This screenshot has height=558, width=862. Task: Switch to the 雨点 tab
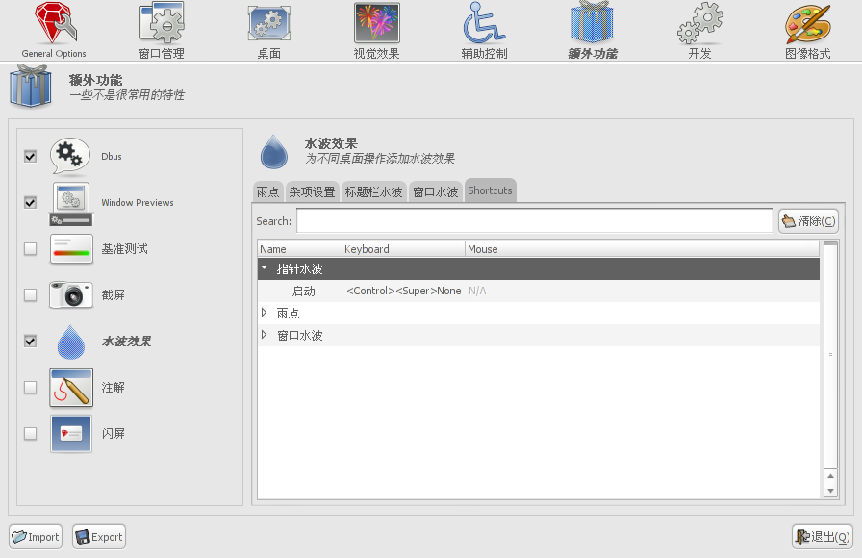click(268, 191)
